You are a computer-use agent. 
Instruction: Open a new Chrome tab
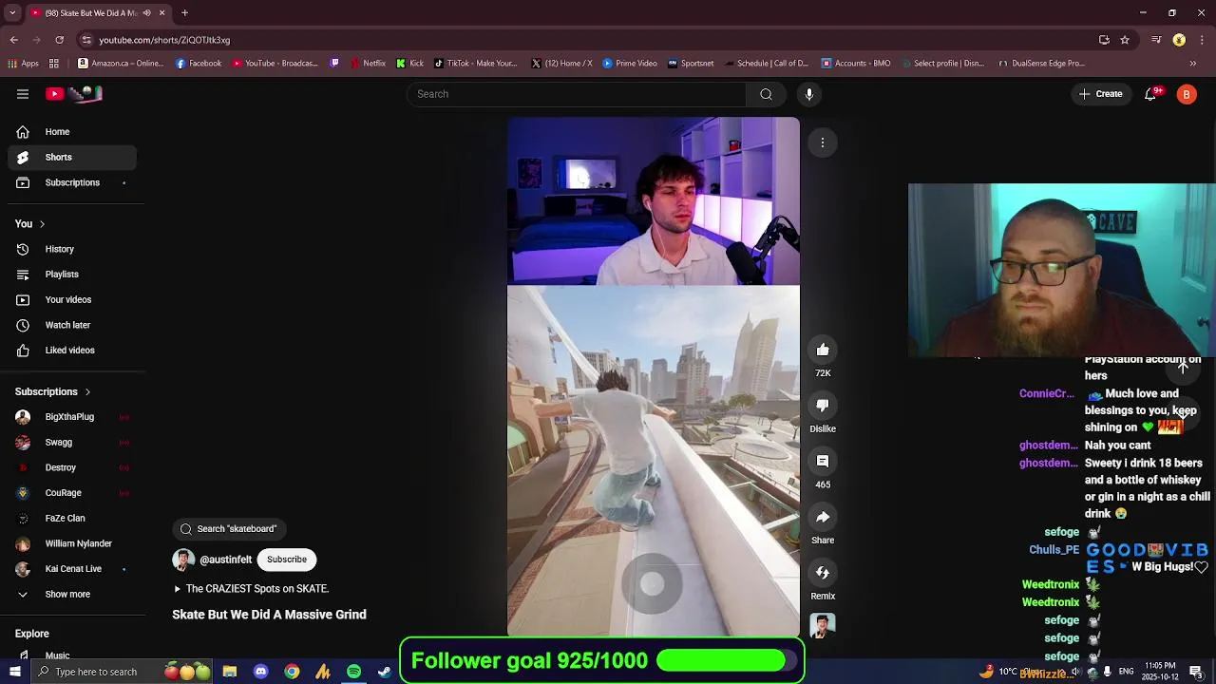point(184,13)
